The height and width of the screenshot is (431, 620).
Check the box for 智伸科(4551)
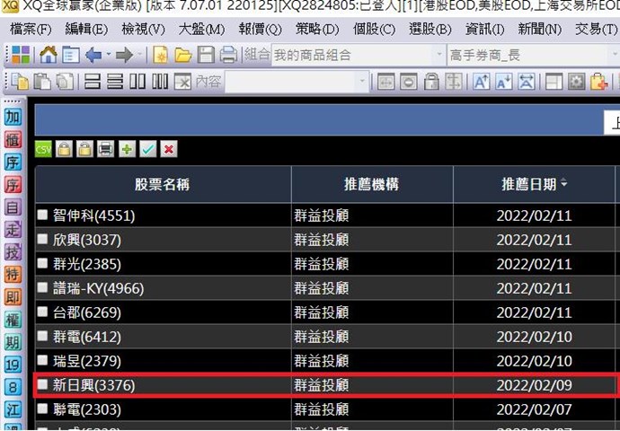[x=42, y=215]
